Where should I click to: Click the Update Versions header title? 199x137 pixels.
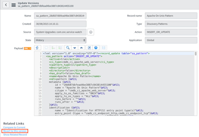(x=28, y=3)
